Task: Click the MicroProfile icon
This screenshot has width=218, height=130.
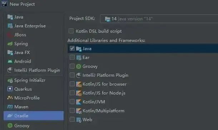Action: pos(10,98)
